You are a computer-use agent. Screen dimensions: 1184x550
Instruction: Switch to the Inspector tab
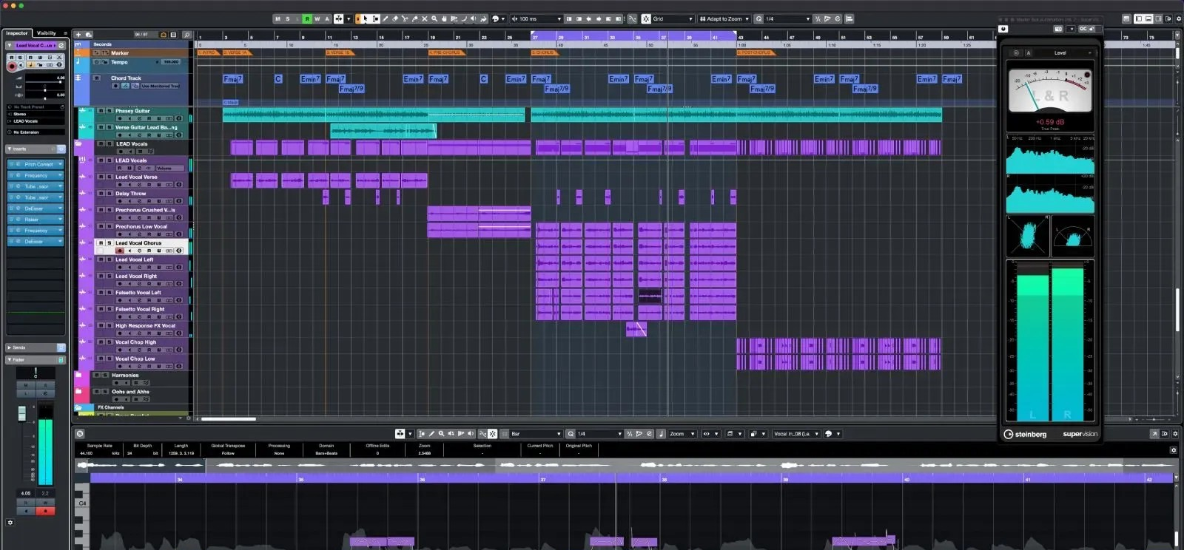point(17,33)
